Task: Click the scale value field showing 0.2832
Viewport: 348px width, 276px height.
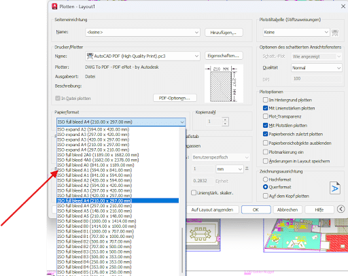Action: pyautogui.click(x=203, y=181)
